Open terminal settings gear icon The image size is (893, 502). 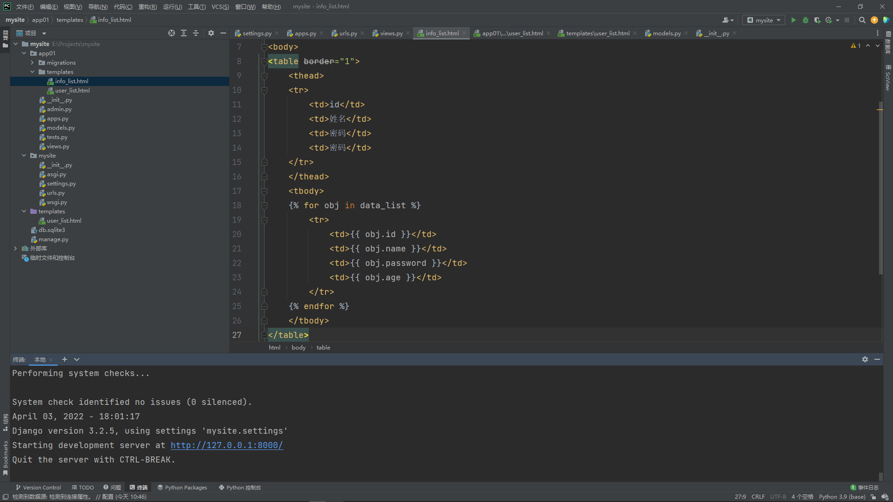pos(865,359)
